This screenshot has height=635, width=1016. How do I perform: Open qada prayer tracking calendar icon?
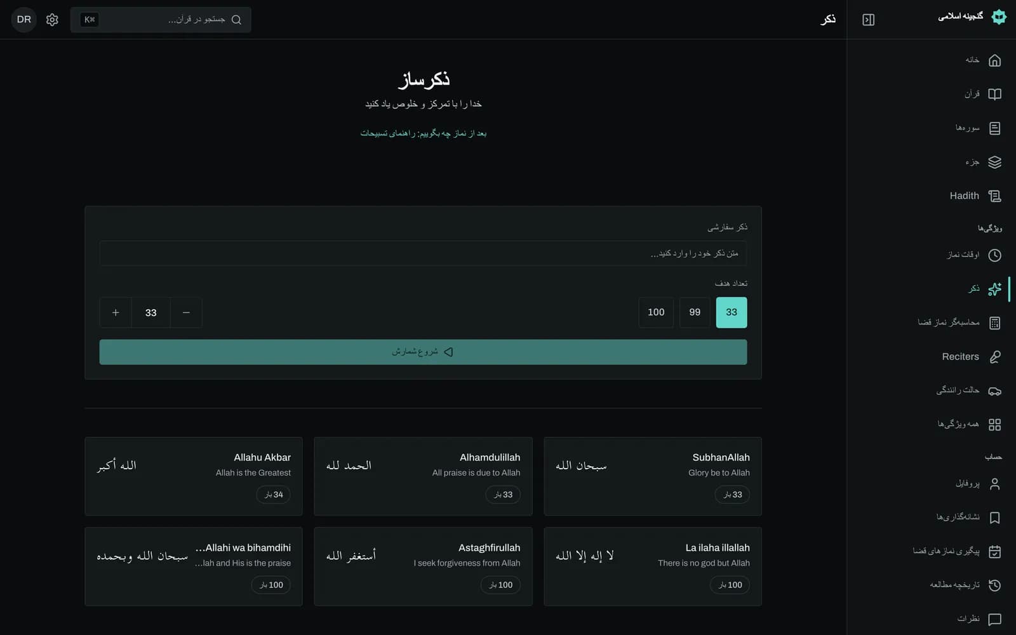[x=994, y=551]
